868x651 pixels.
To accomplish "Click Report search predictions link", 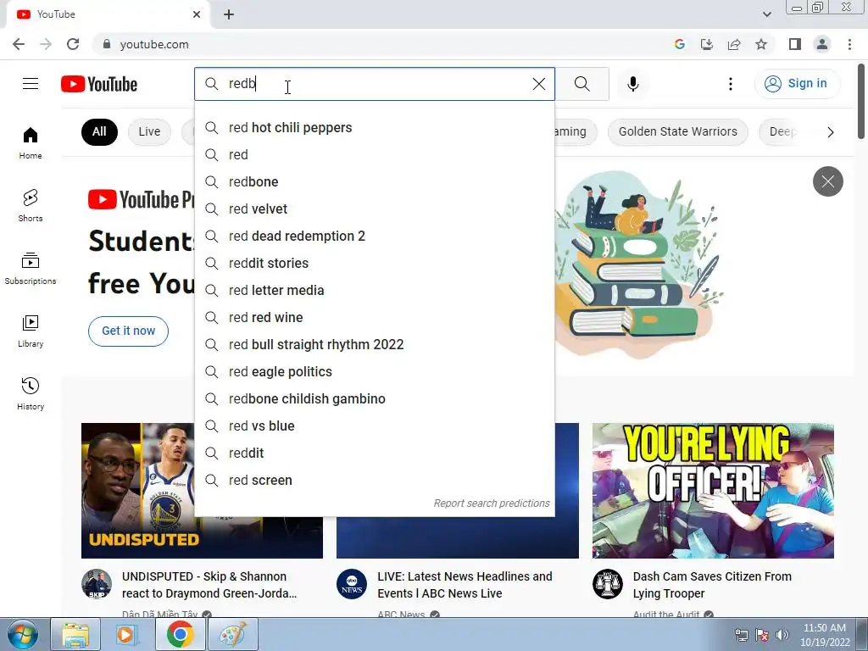I will [x=492, y=504].
